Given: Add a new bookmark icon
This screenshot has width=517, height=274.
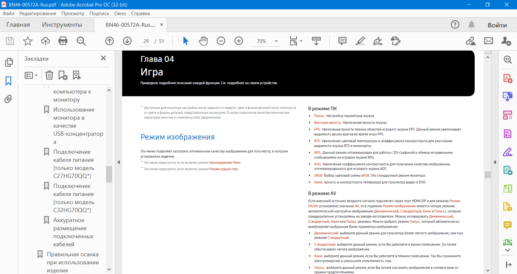Looking at the screenshot, I should tap(63, 75).
